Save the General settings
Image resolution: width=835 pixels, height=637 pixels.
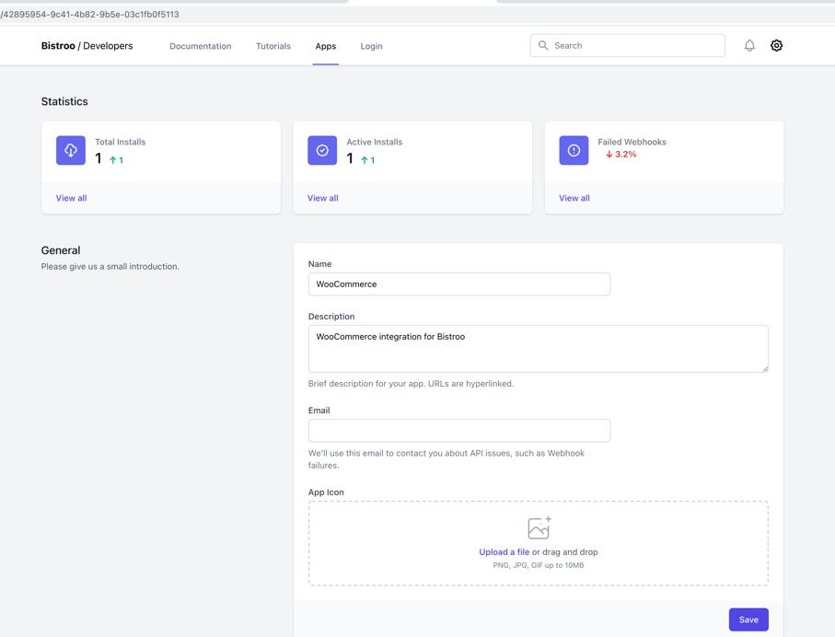748,620
